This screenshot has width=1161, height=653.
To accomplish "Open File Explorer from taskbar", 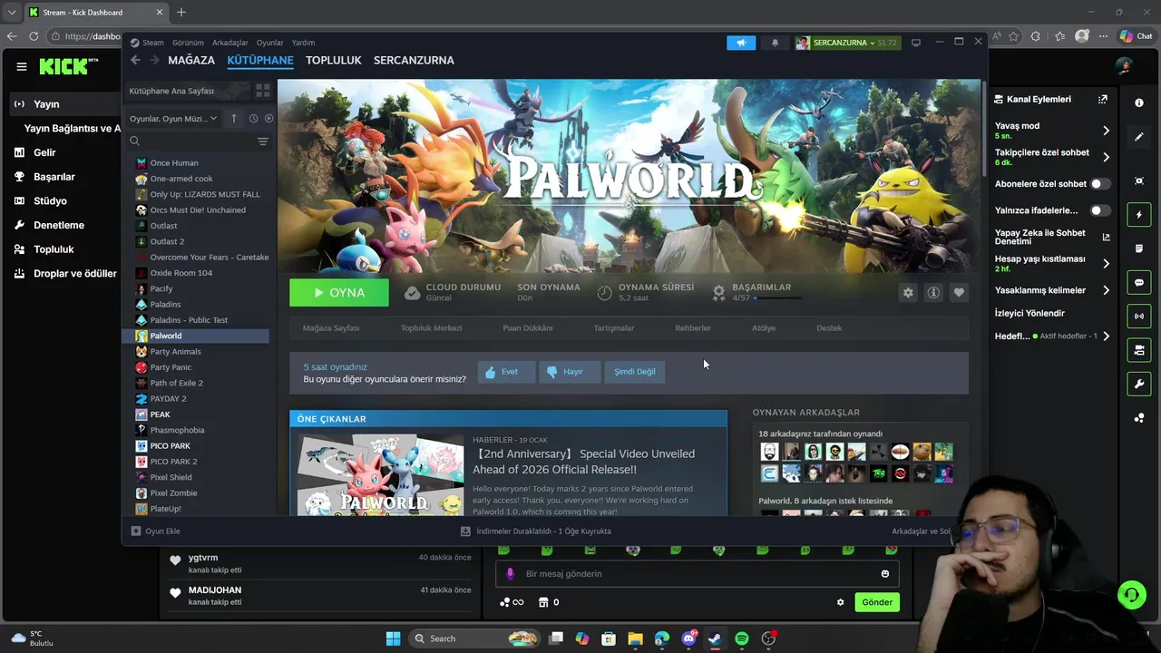I will tap(635, 638).
